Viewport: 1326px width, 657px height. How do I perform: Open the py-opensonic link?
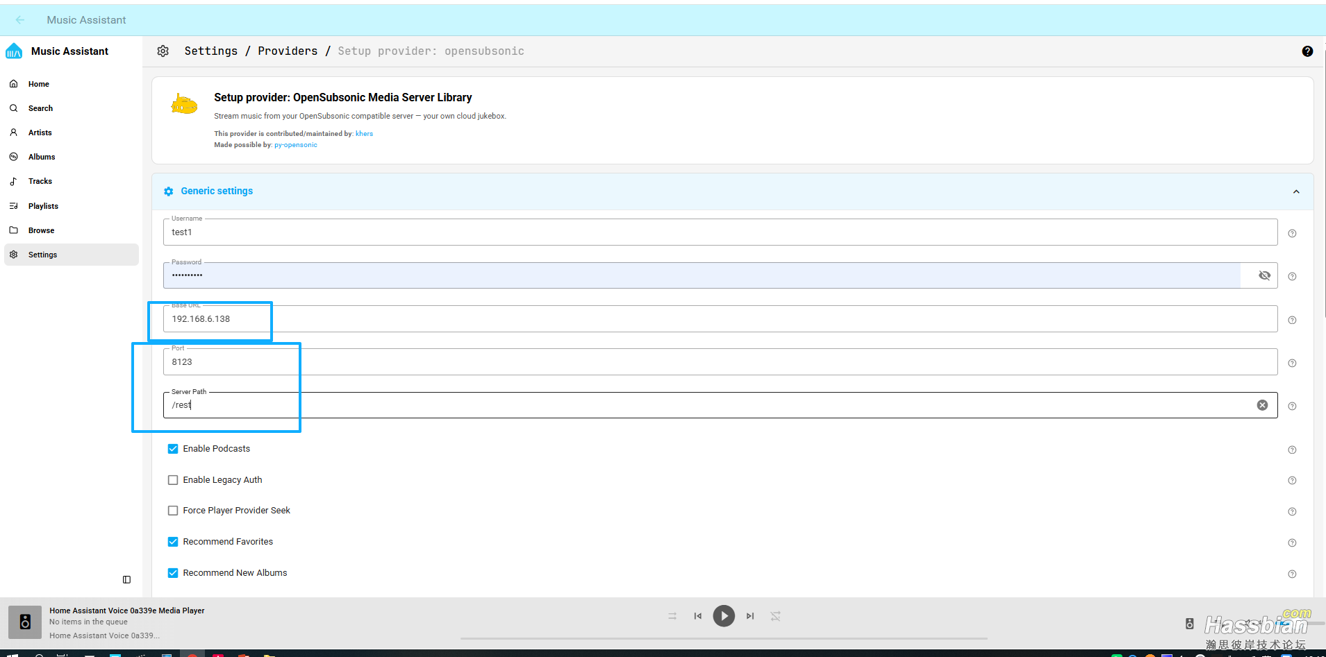(295, 145)
